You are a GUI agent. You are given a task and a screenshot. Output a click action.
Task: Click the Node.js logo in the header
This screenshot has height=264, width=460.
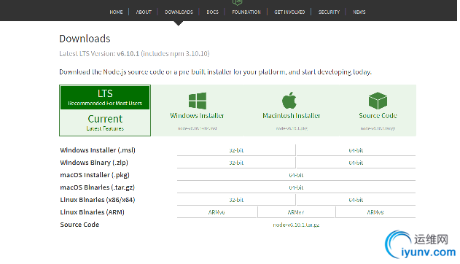(237, 3)
